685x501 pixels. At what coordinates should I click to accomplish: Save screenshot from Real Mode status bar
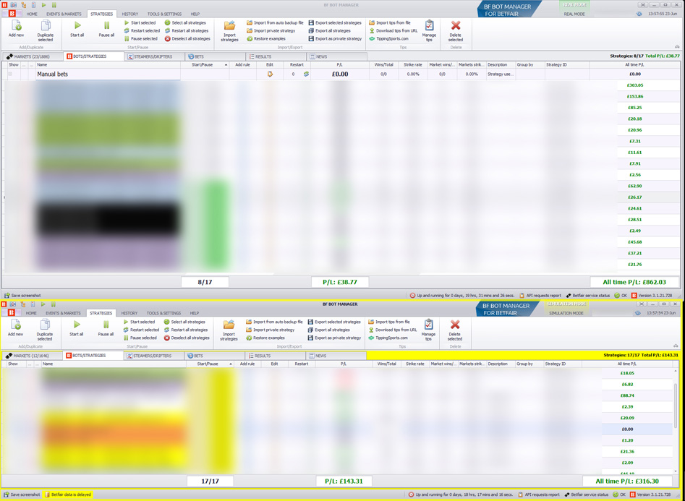point(22,295)
